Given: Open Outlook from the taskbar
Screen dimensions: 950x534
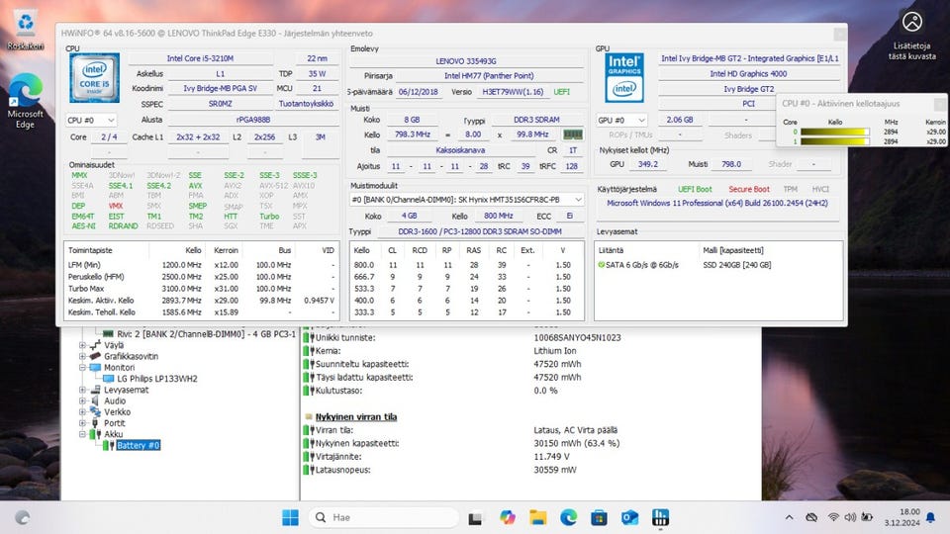Looking at the screenshot, I should tap(630, 517).
